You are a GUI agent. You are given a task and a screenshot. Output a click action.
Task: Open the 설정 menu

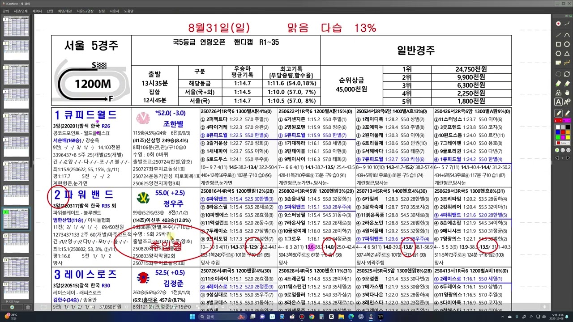102,10
